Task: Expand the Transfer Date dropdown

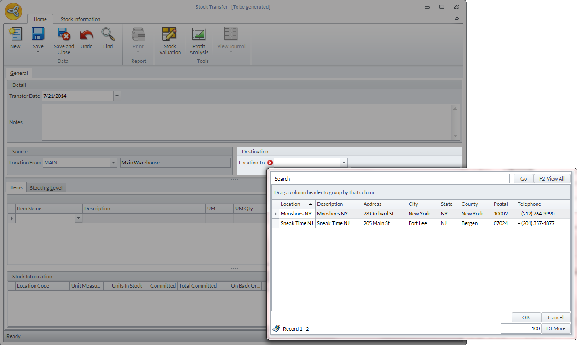Action: [x=117, y=96]
